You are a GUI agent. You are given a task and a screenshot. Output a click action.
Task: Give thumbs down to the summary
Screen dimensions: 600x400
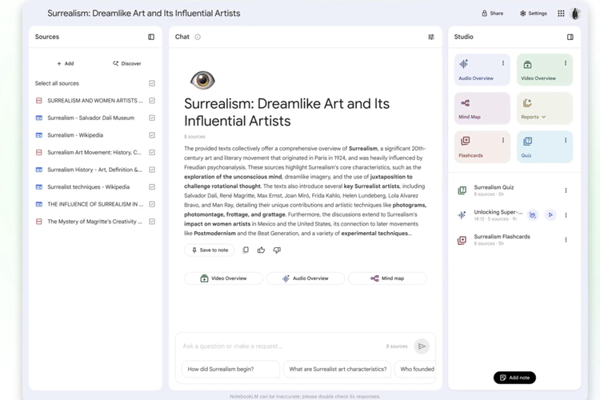point(277,250)
